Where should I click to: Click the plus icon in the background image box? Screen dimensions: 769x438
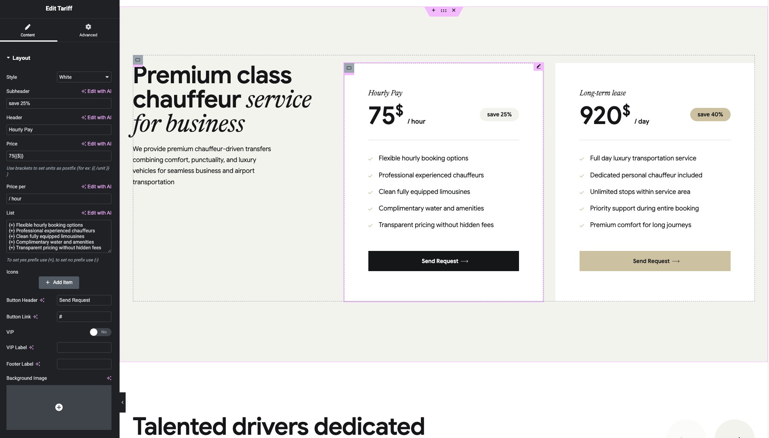click(x=59, y=407)
